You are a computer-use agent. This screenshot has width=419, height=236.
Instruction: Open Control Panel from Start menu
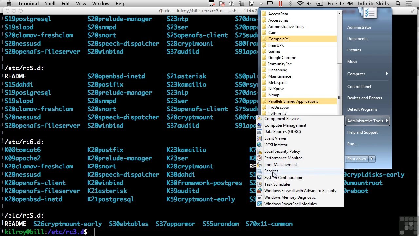click(x=359, y=87)
